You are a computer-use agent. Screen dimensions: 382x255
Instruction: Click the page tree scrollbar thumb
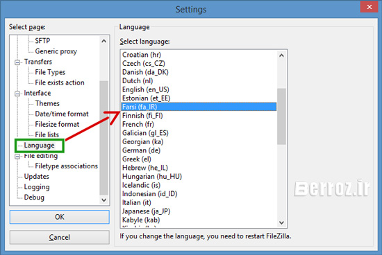[104, 138]
